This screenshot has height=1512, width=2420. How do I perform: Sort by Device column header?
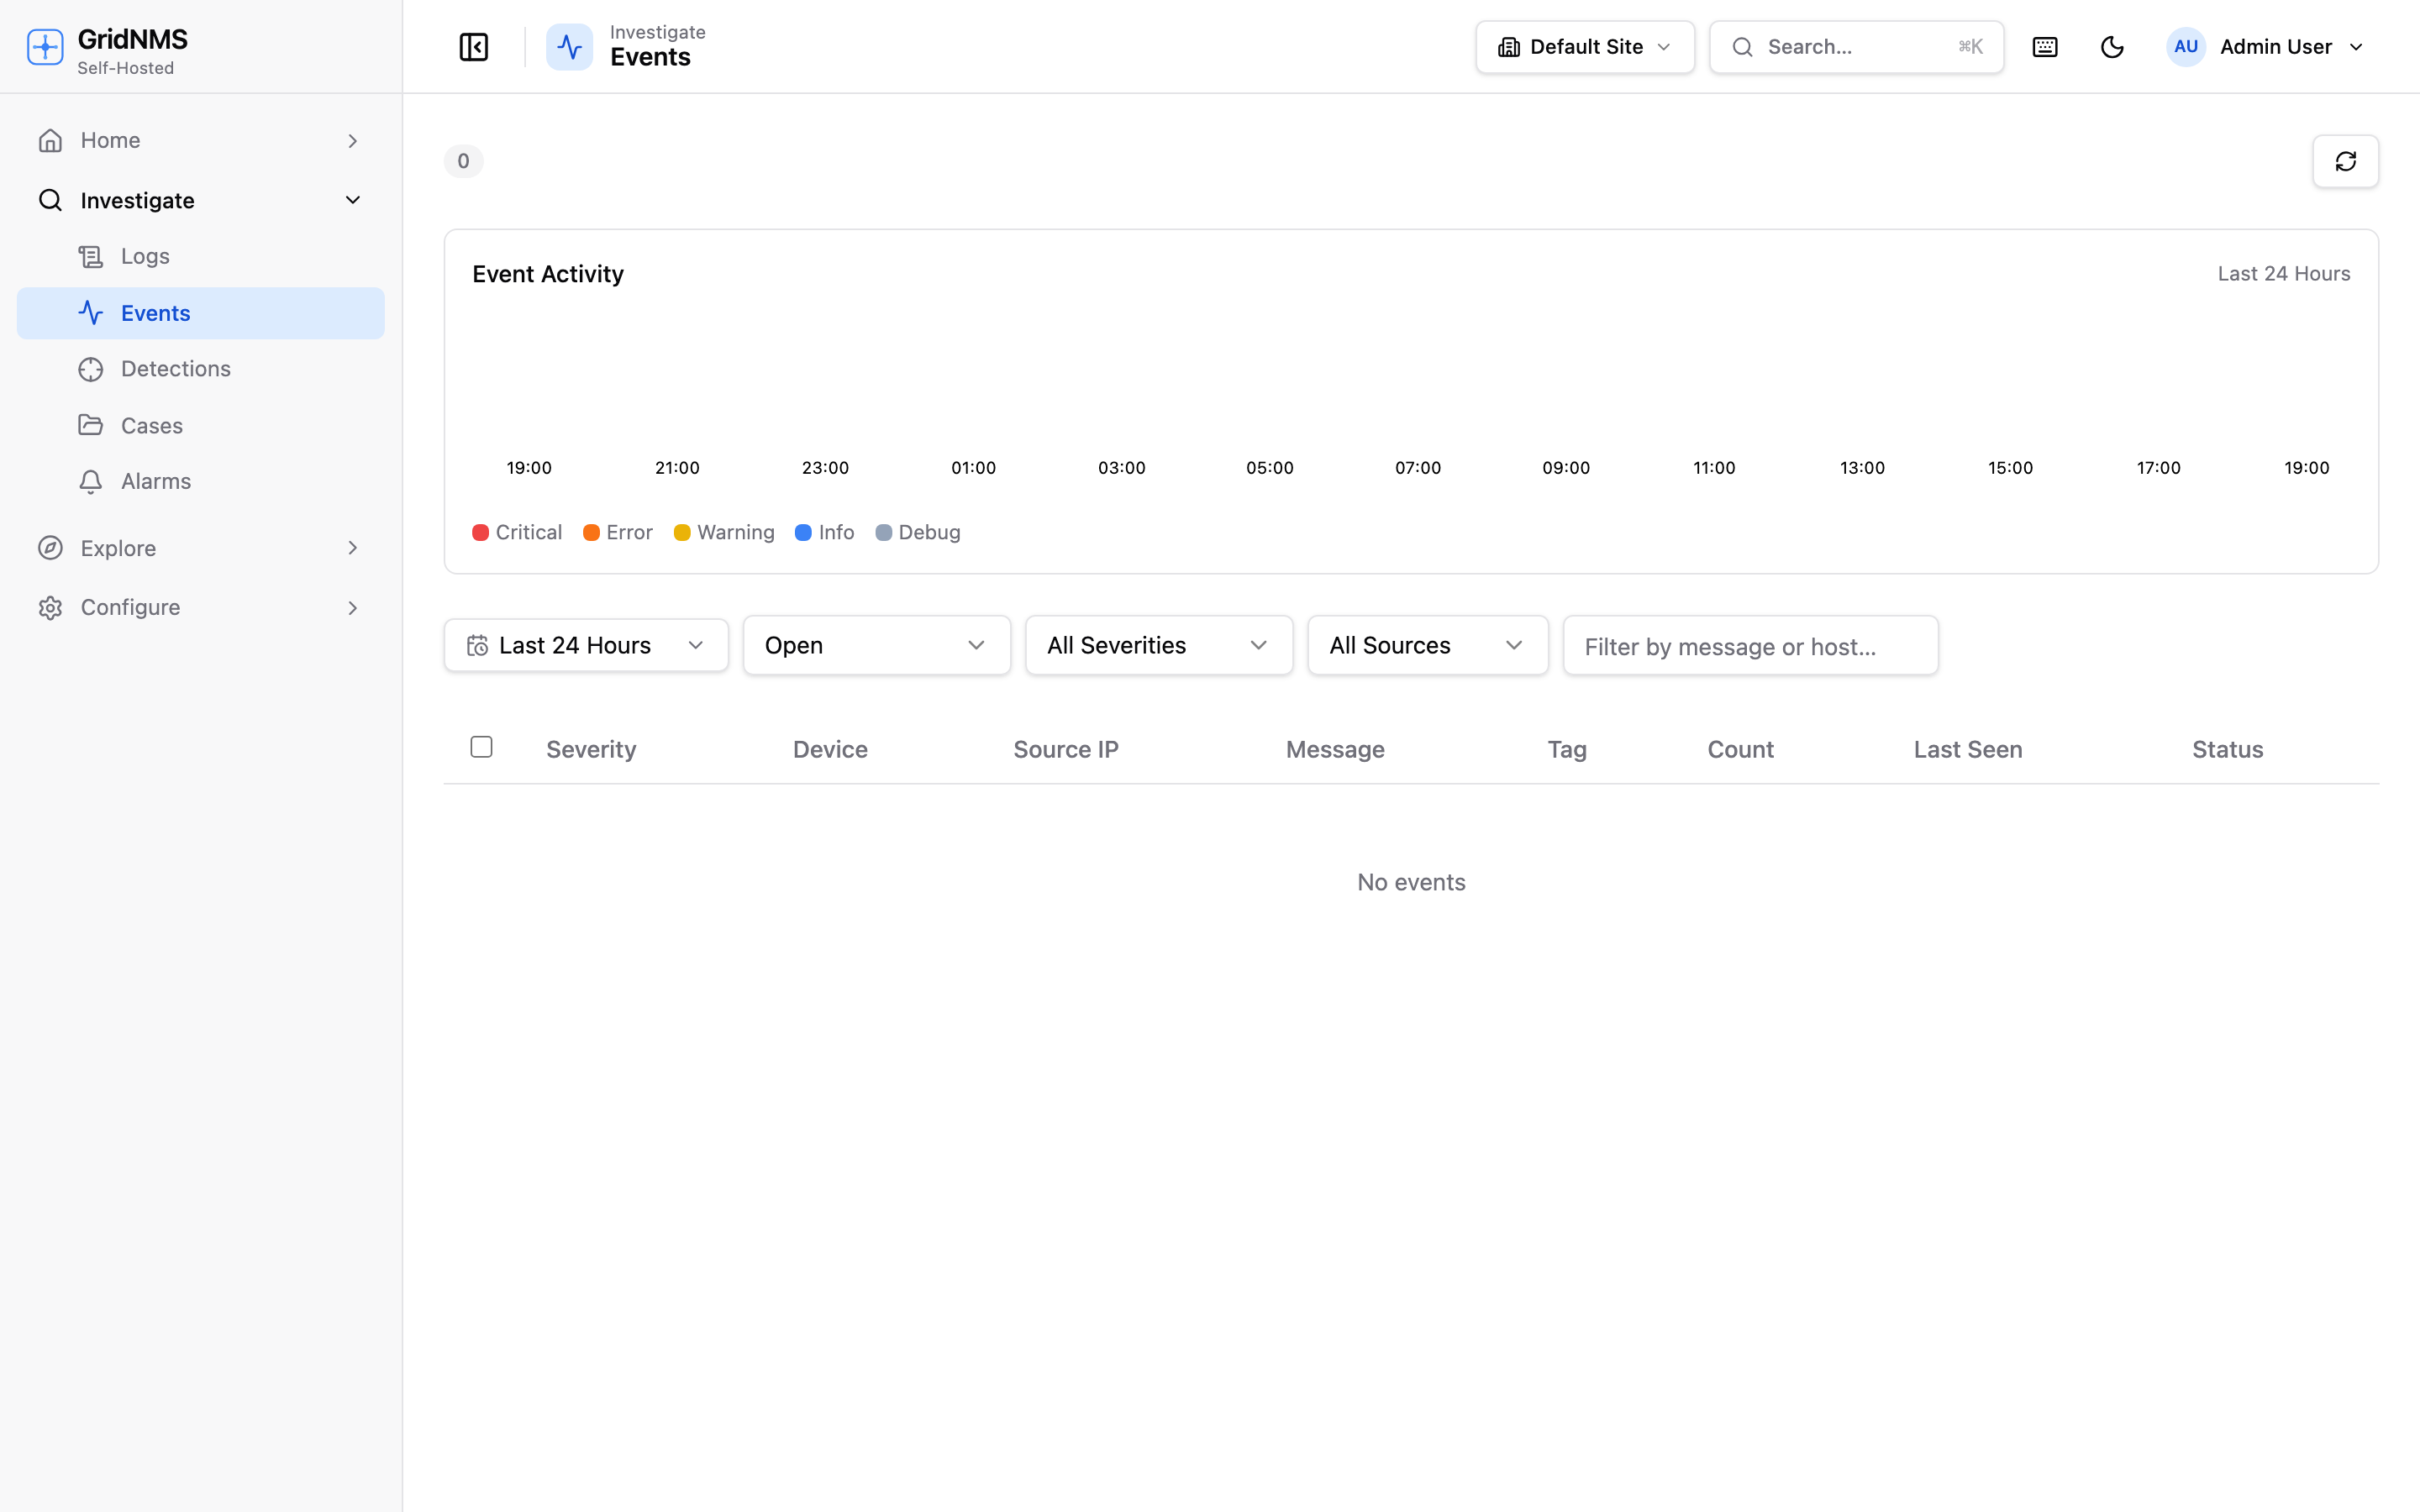830,750
